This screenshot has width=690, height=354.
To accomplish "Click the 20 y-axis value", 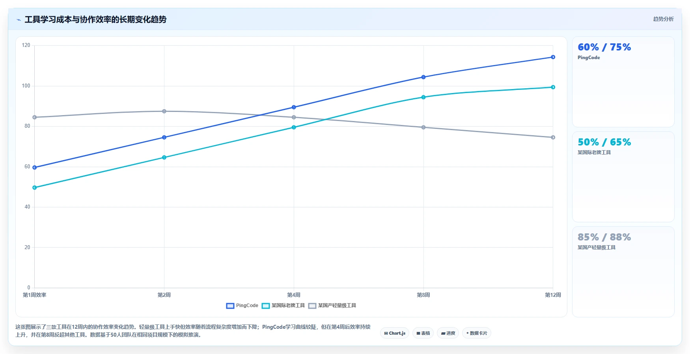I will pos(27,248).
